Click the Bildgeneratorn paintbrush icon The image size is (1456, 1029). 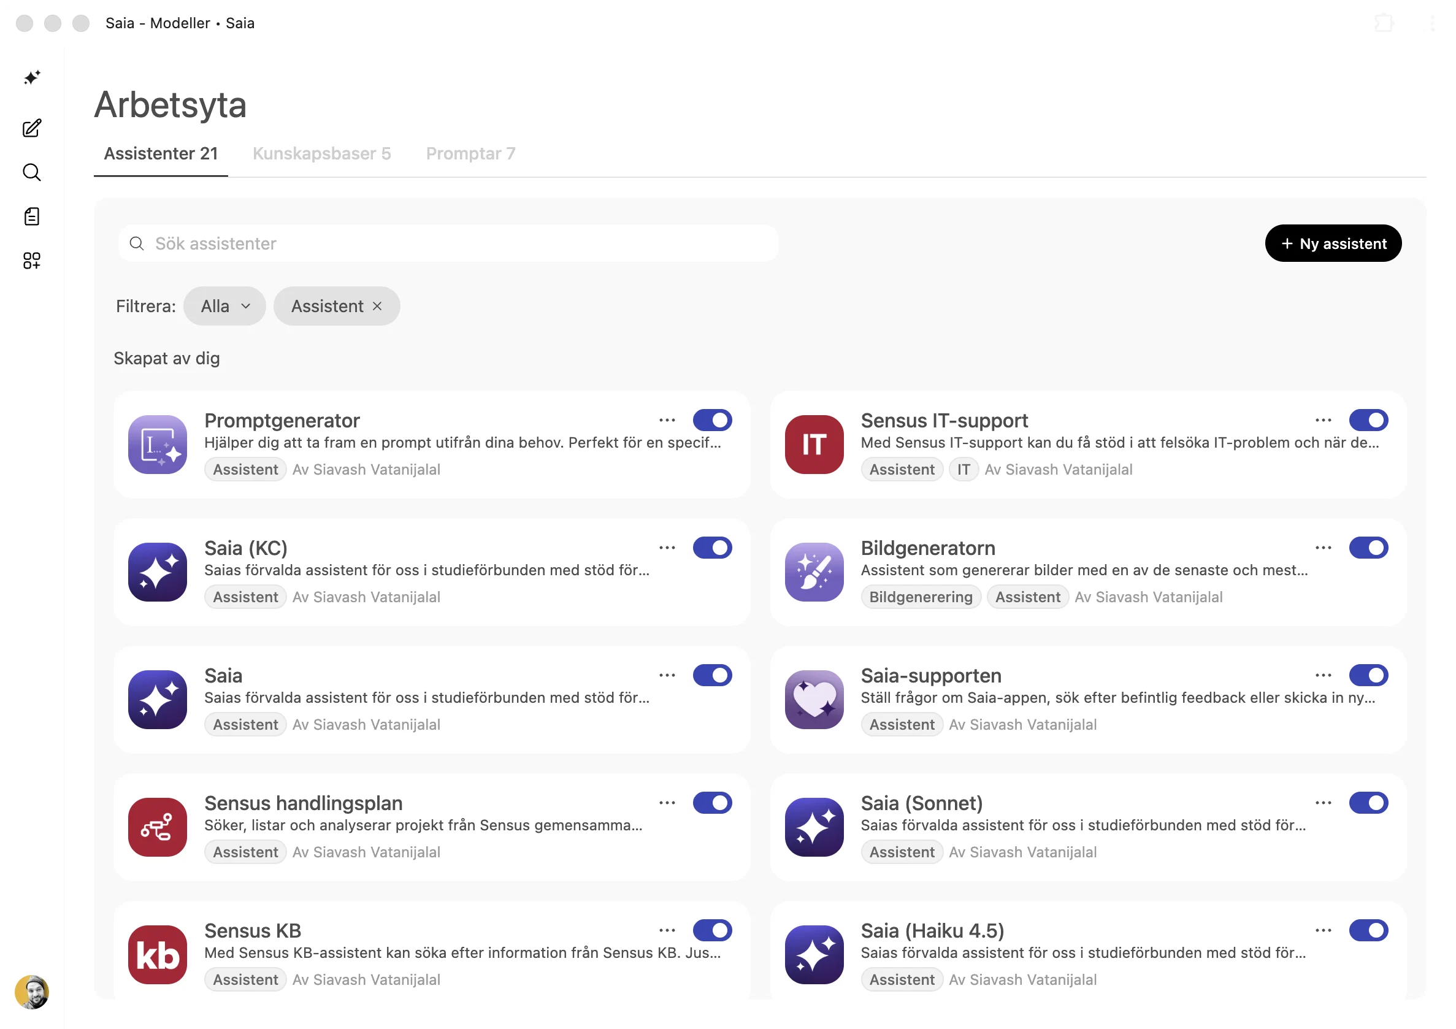[814, 572]
